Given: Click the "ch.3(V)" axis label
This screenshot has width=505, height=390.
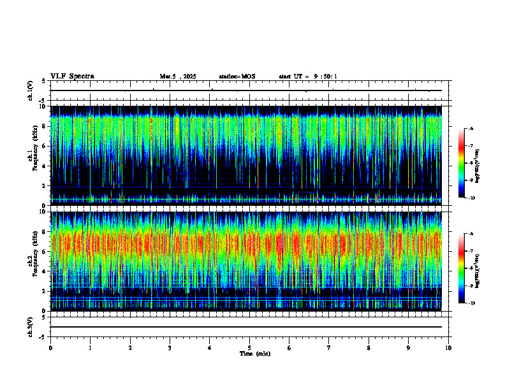Looking at the screenshot, I should click(x=31, y=328).
